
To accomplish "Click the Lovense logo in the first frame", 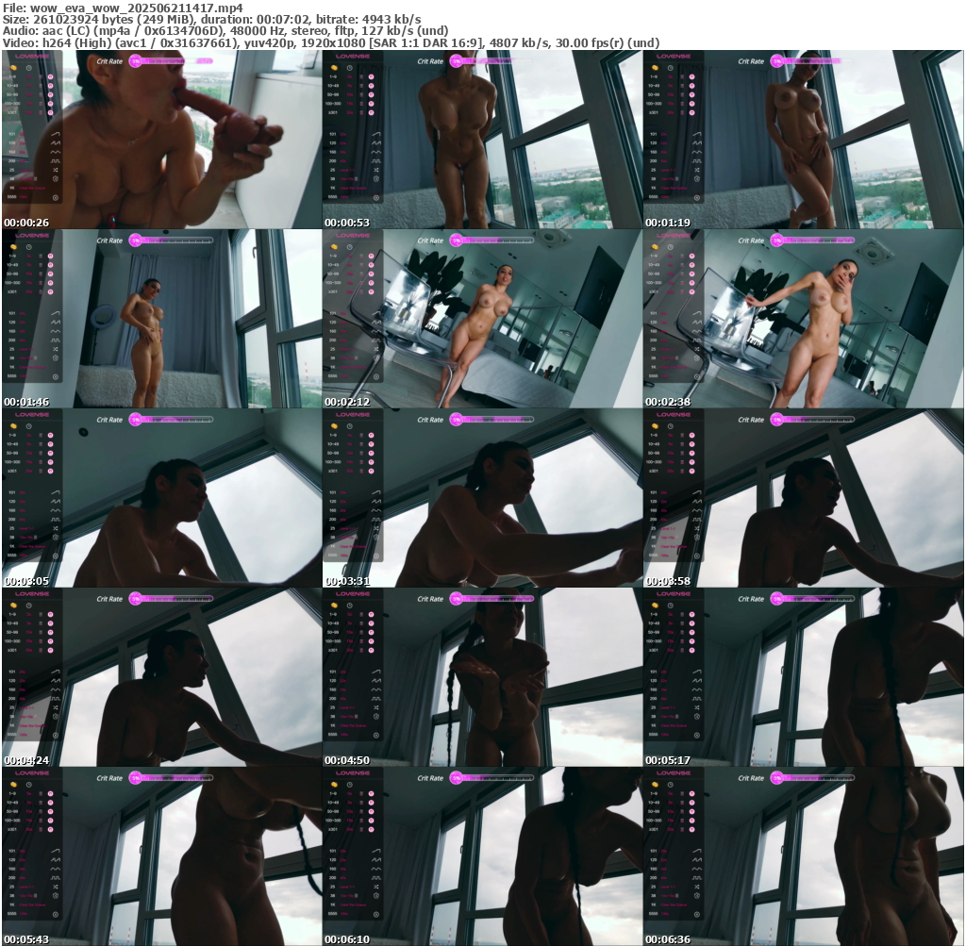I will pos(31,57).
